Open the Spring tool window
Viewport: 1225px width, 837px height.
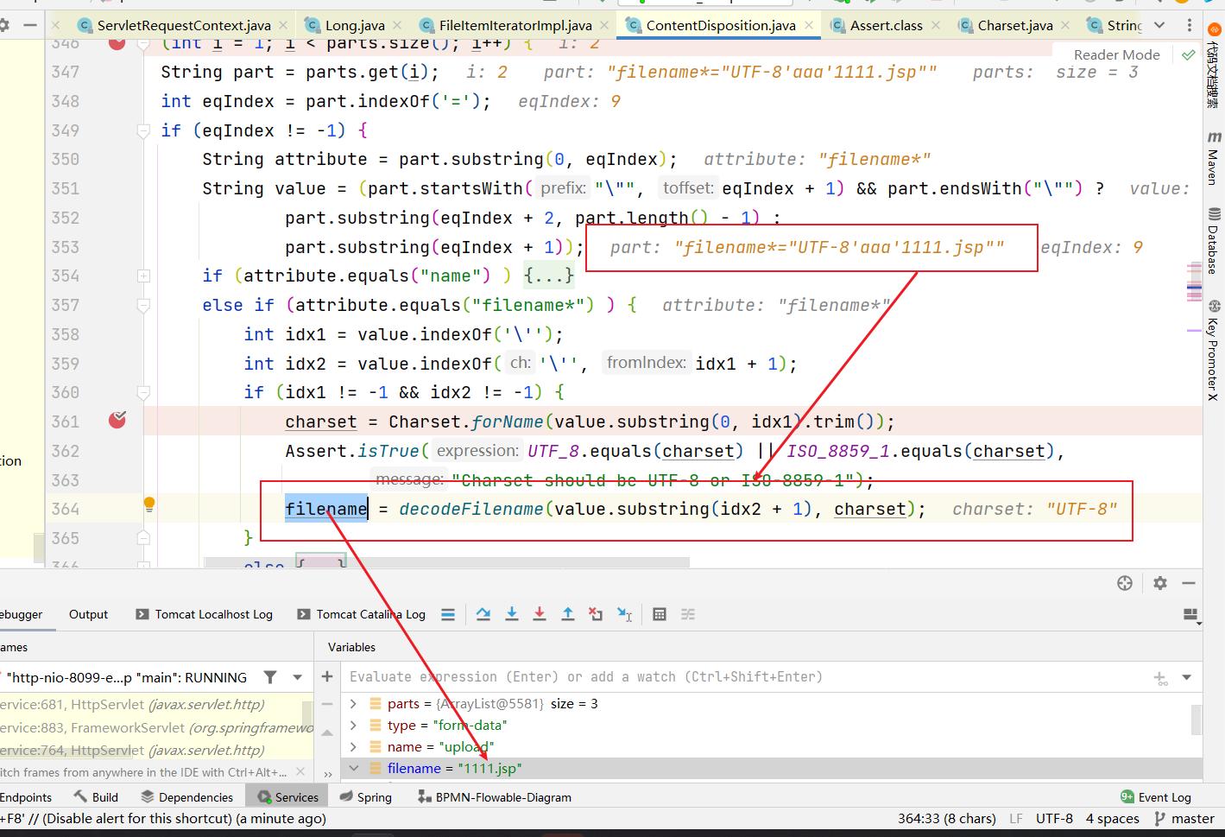(366, 797)
